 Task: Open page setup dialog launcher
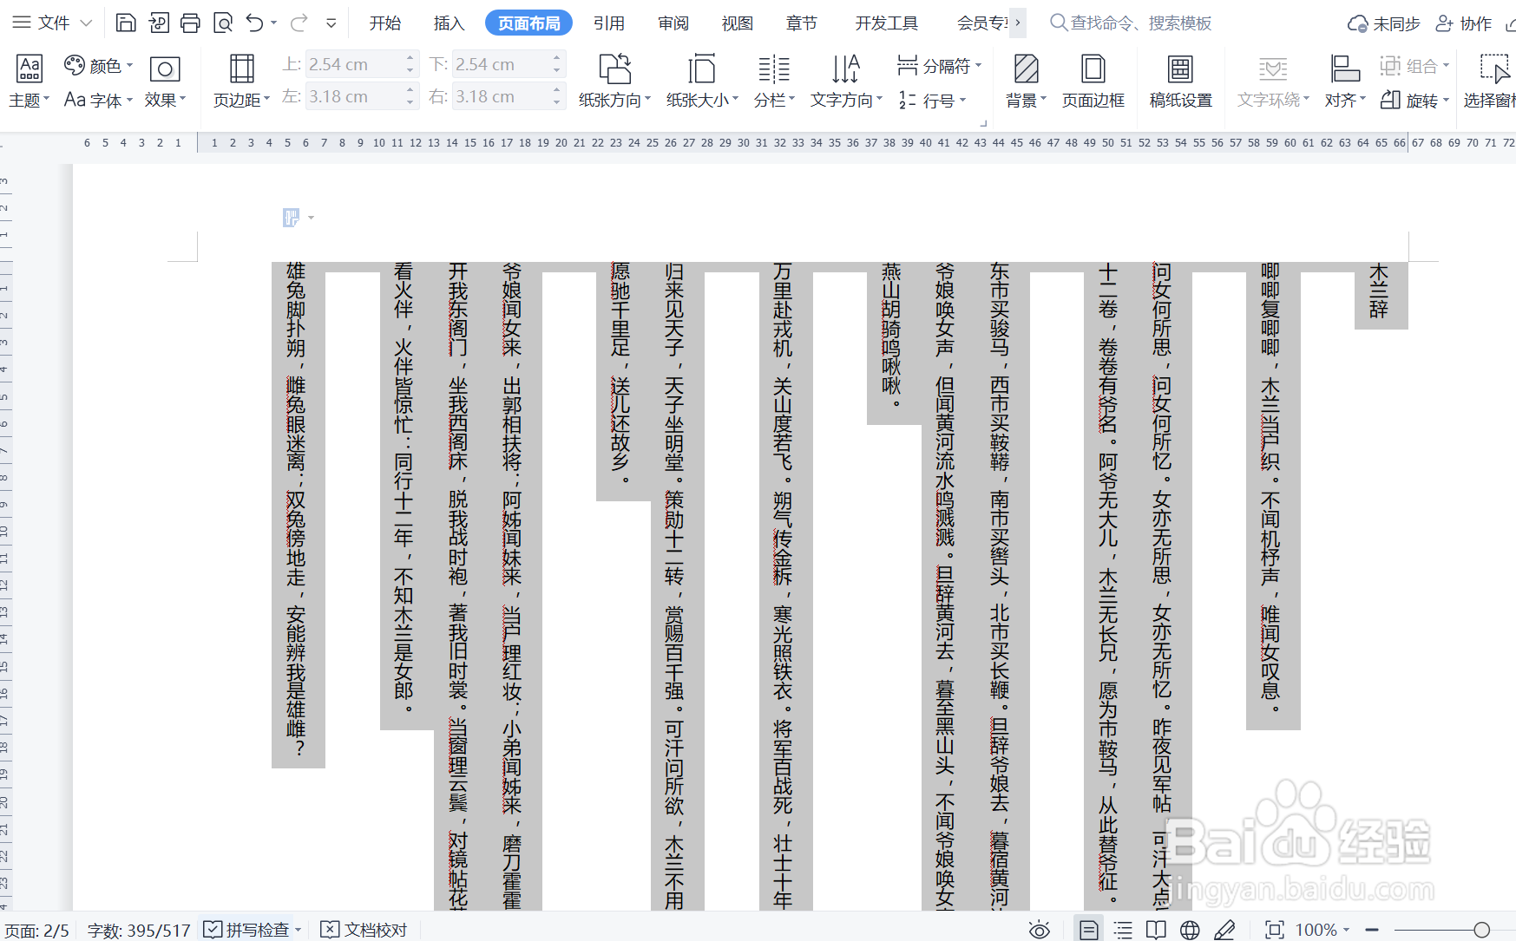click(984, 122)
